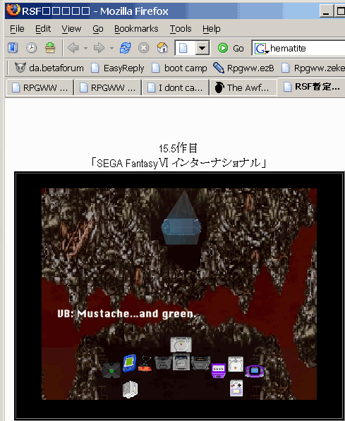345x421 pixels.
Task: Go back with the Back arrow
Action: pos(73,48)
